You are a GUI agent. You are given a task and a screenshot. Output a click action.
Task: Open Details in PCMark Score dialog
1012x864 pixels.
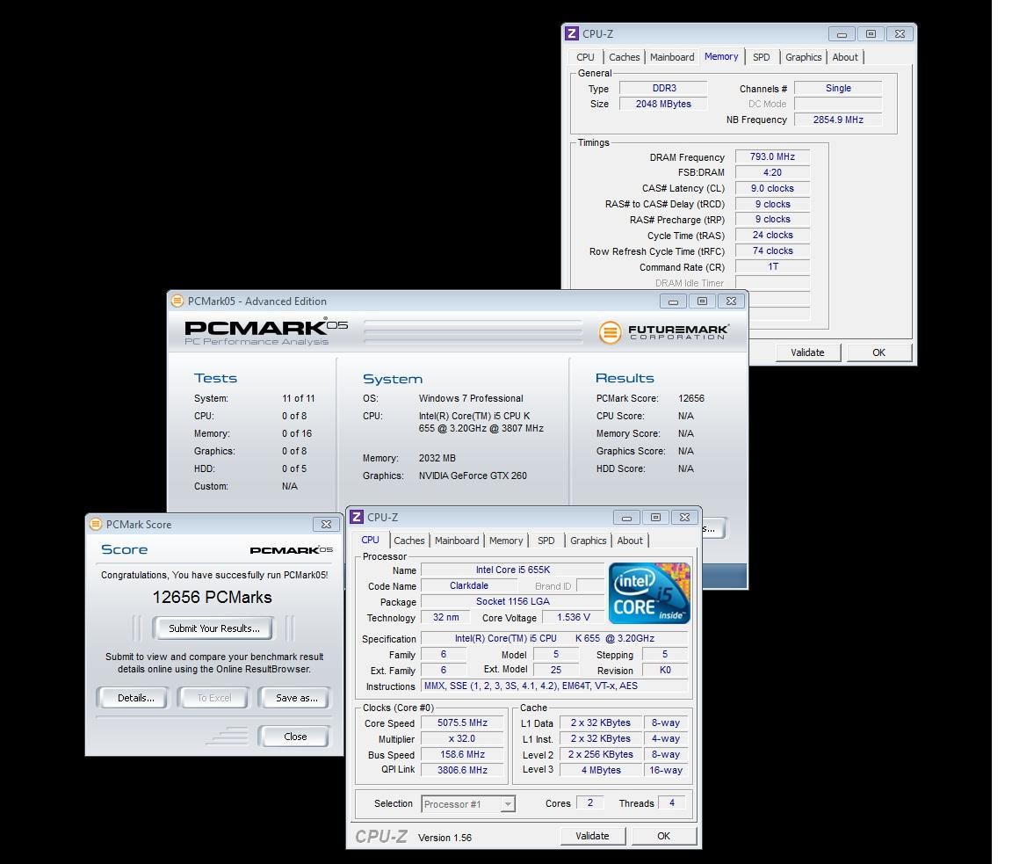coord(135,697)
